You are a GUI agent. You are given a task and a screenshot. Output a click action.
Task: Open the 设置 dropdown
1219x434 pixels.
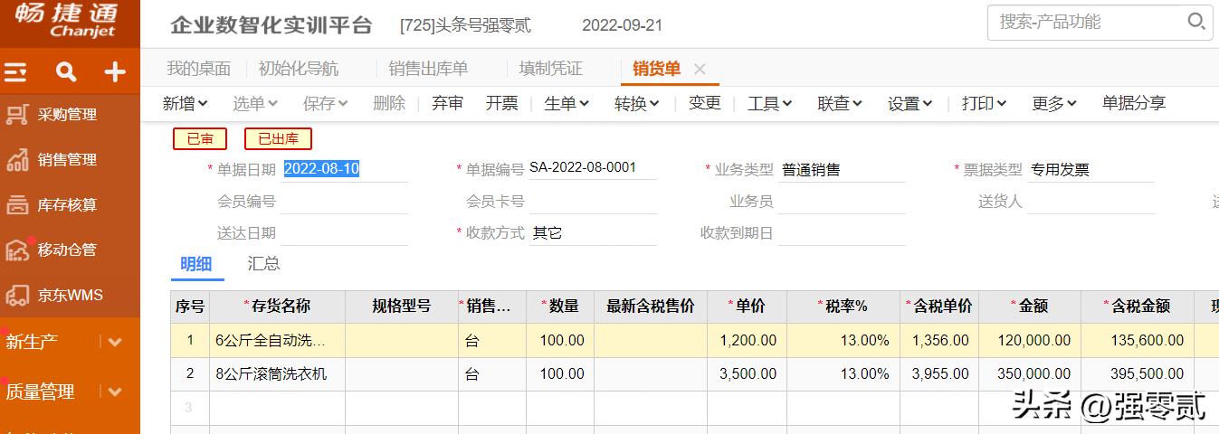point(910,104)
